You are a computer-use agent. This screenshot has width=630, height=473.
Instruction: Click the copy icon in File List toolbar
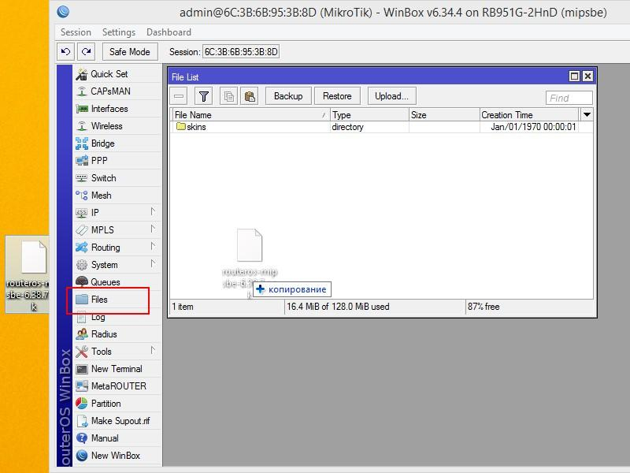pyautogui.click(x=228, y=96)
